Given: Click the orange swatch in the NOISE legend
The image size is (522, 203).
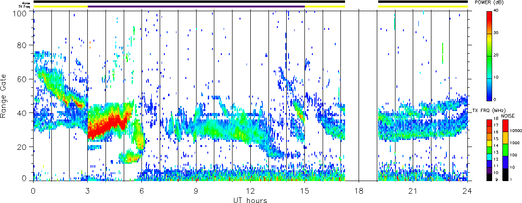Looking at the screenshot, I should click(x=505, y=138).
